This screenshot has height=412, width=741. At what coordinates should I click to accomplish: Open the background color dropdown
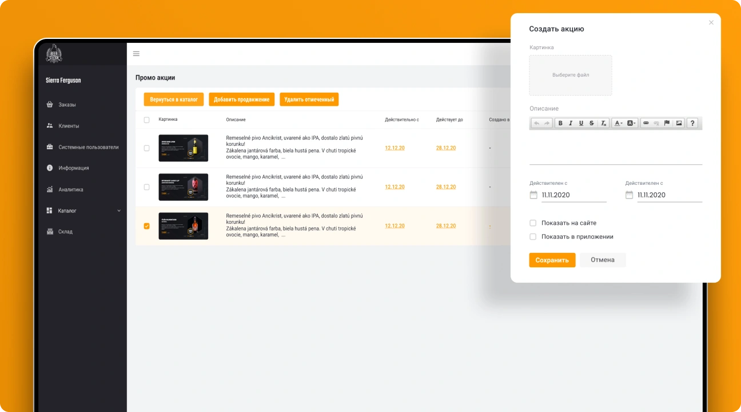point(631,123)
